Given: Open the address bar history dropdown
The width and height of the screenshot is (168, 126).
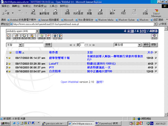Looking at the screenshot, I should point(155,24).
